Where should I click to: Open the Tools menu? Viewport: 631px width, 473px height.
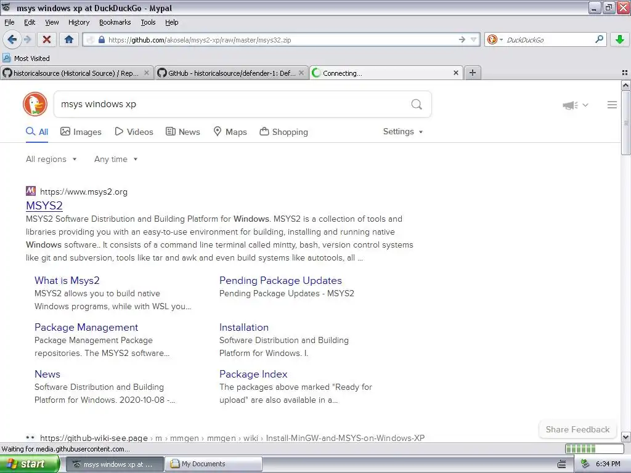click(x=148, y=22)
